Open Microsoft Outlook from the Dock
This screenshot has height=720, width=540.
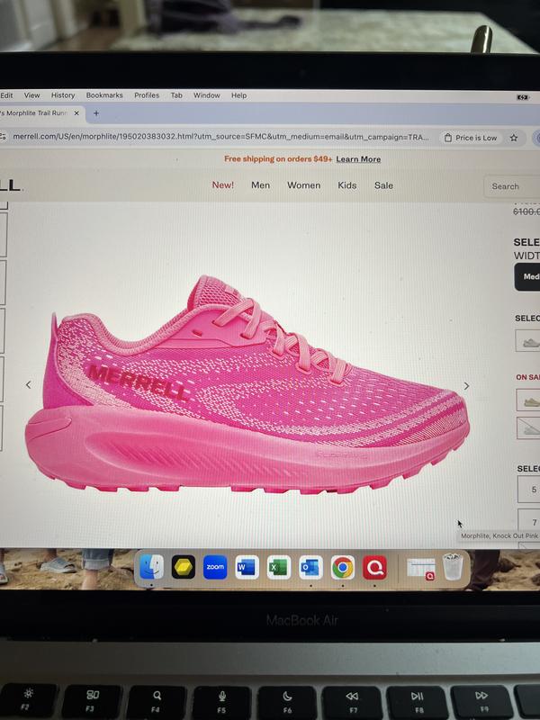point(310,567)
